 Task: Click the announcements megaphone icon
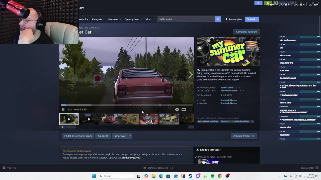coord(258,3)
